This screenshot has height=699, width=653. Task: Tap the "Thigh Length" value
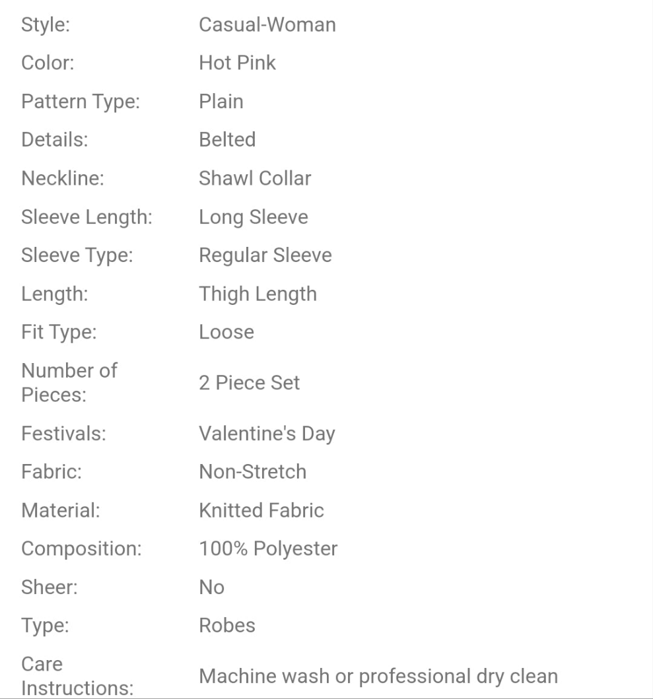(258, 294)
